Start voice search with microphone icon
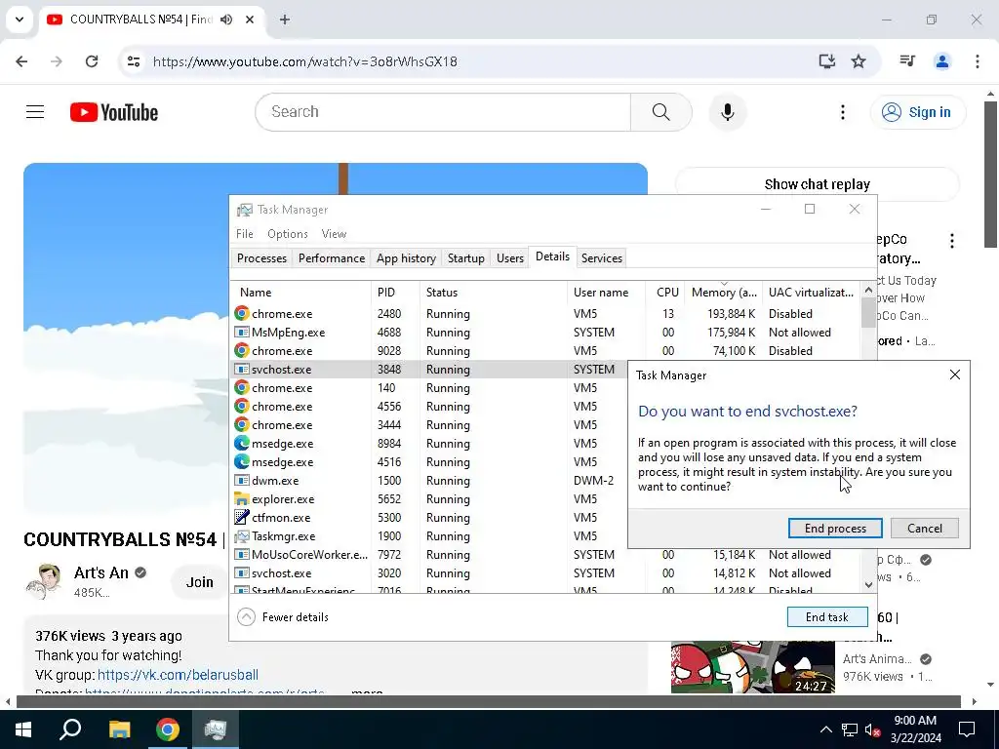 727,112
